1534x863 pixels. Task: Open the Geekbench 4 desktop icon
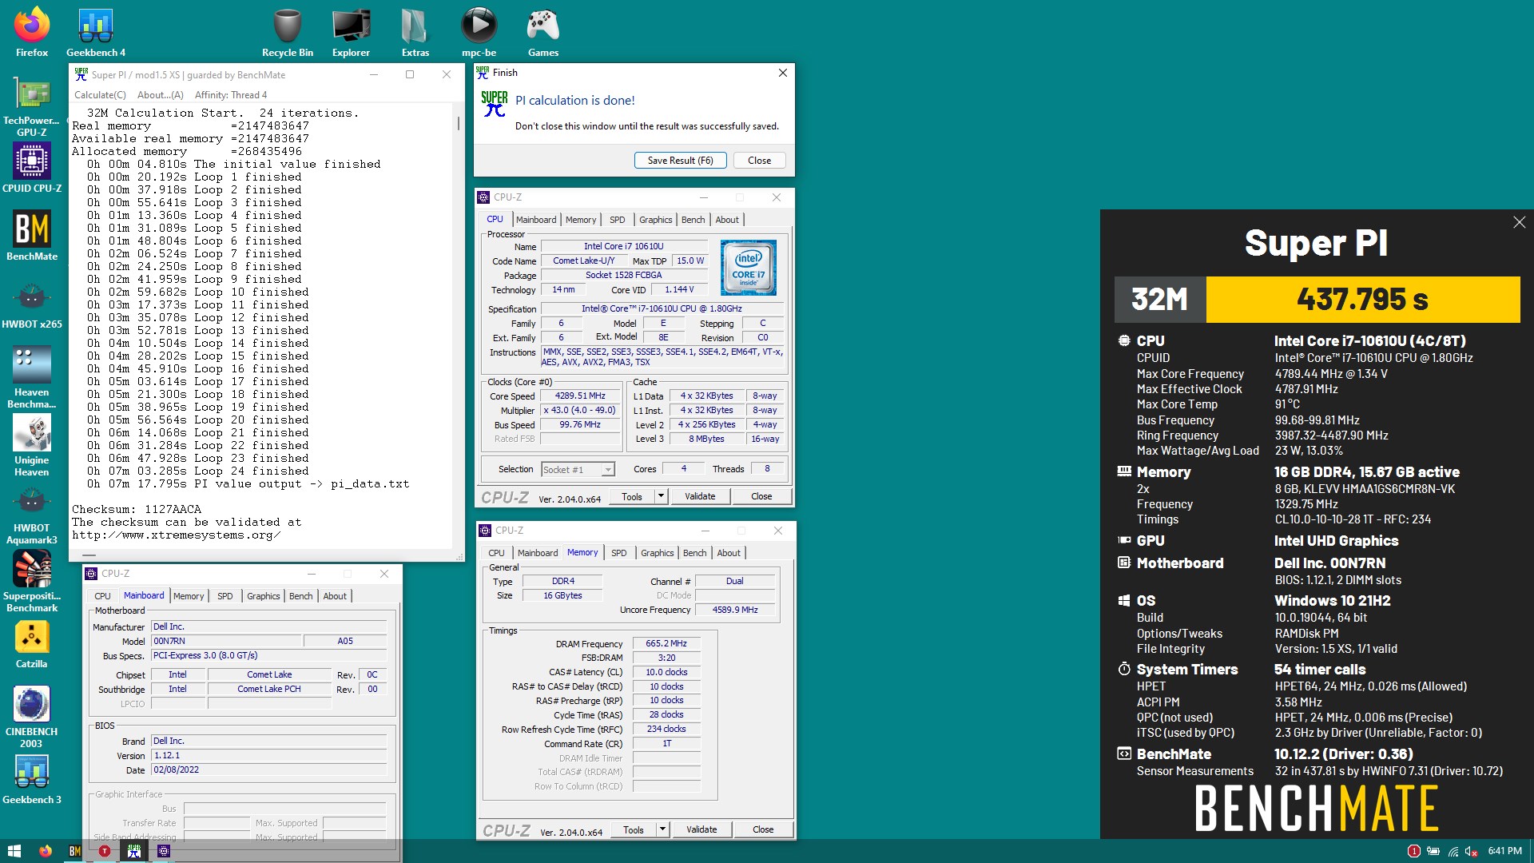coord(96,32)
